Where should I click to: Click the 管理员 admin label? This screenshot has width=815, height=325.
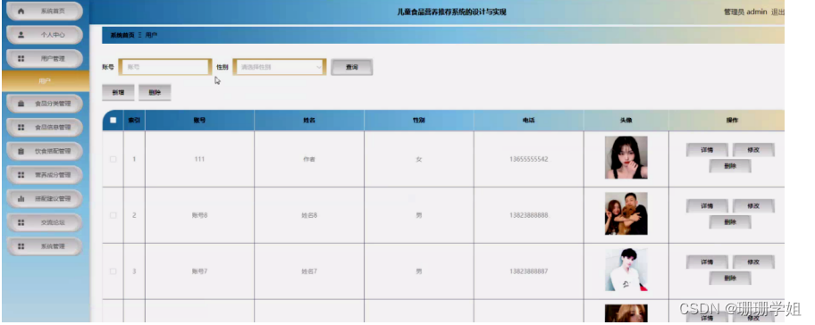click(x=745, y=12)
